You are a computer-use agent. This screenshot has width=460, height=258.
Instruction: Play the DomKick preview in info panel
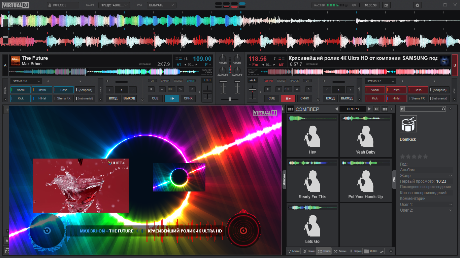pos(402,109)
